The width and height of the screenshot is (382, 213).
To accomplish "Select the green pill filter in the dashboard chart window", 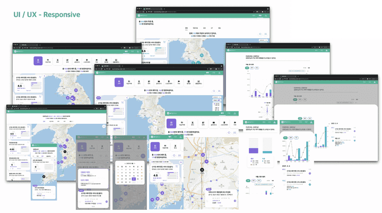I will click(247, 68).
